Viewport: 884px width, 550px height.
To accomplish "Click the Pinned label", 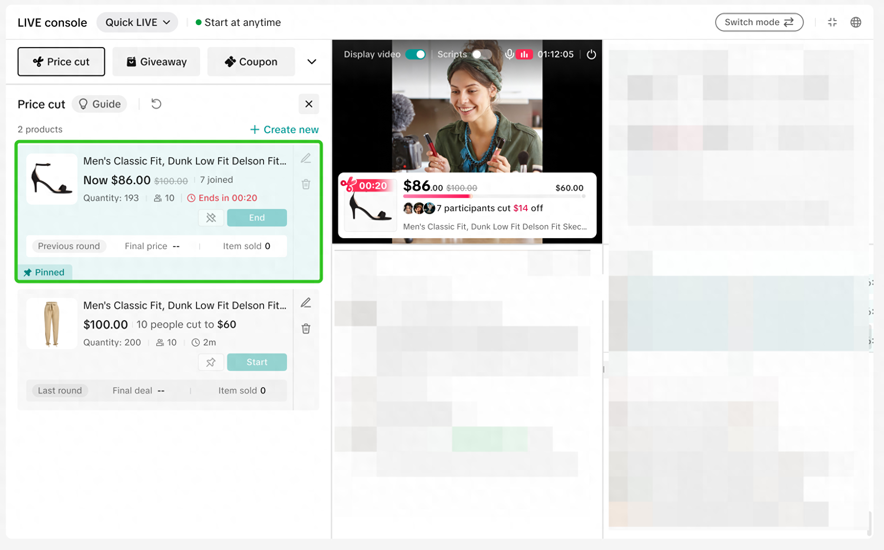I will [x=44, y=272].
